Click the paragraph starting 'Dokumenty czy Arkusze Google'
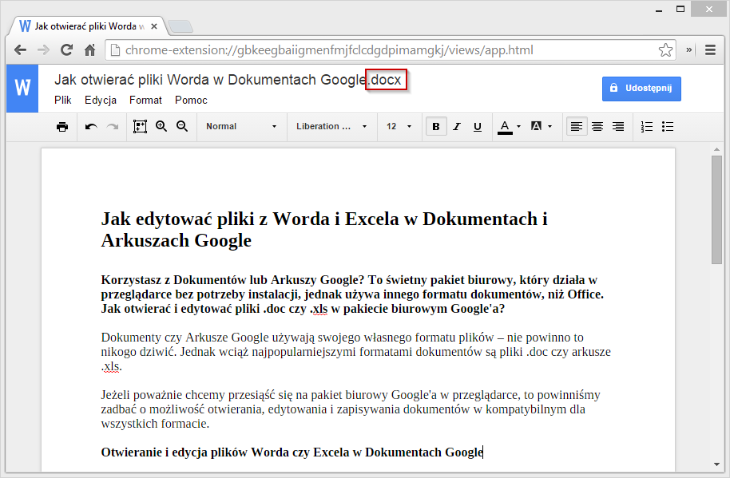Screen dimensions: 730x478 [355, 352]
